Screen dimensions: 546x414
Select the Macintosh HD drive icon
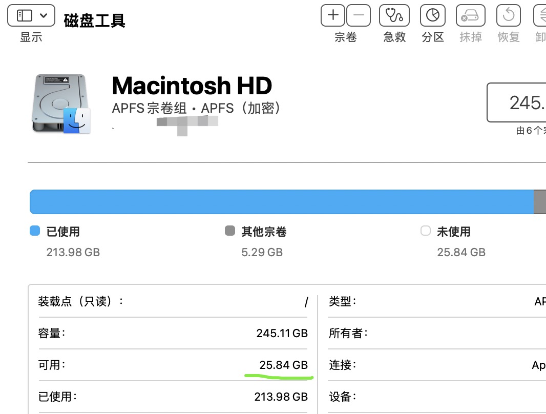point(61,105)
